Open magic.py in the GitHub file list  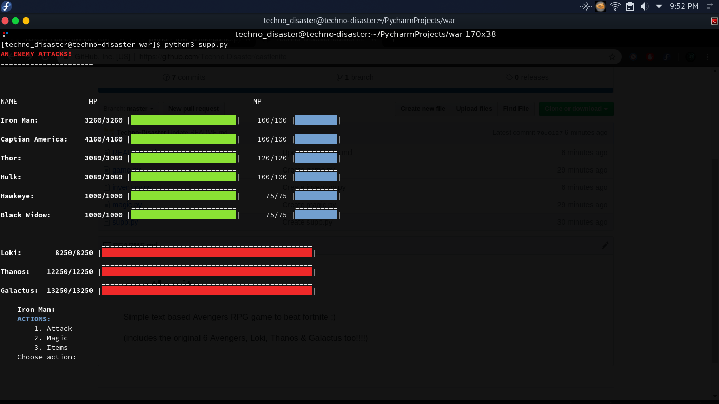[x=127, y=205]
